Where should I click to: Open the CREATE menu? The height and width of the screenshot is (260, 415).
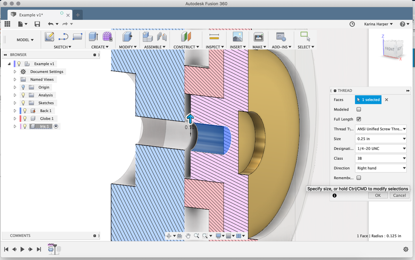(100, 47)
